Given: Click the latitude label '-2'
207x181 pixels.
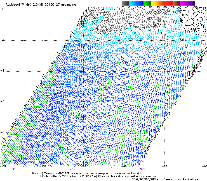Looking at the screenshot, I should point(2,40).
